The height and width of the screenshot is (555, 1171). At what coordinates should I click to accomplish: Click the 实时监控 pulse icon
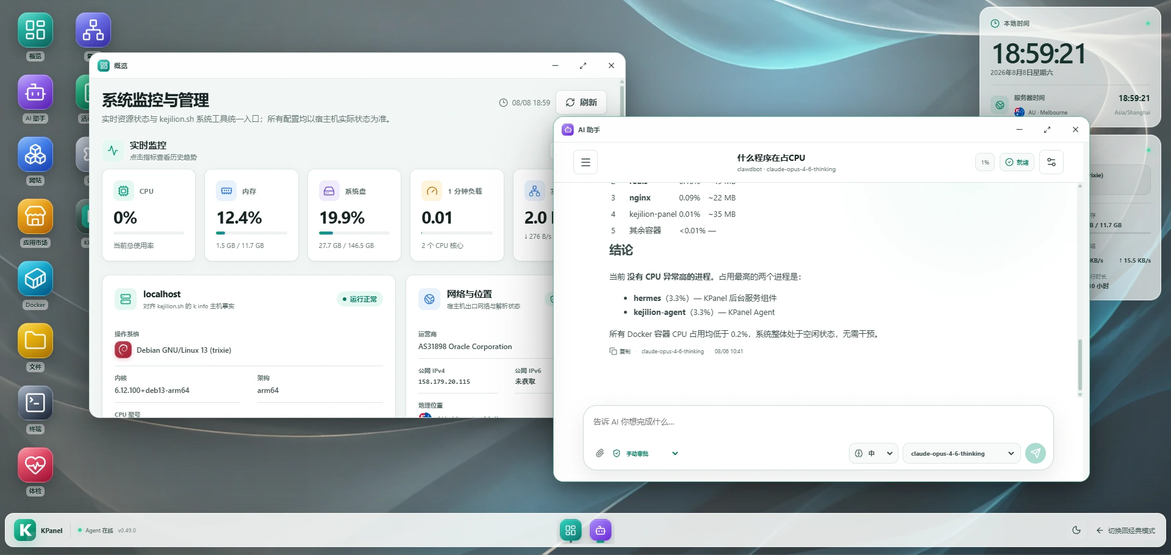(x=113, y=150)
